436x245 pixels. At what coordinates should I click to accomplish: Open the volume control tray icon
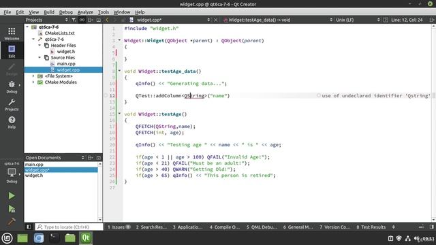click(x=416, y=238)
